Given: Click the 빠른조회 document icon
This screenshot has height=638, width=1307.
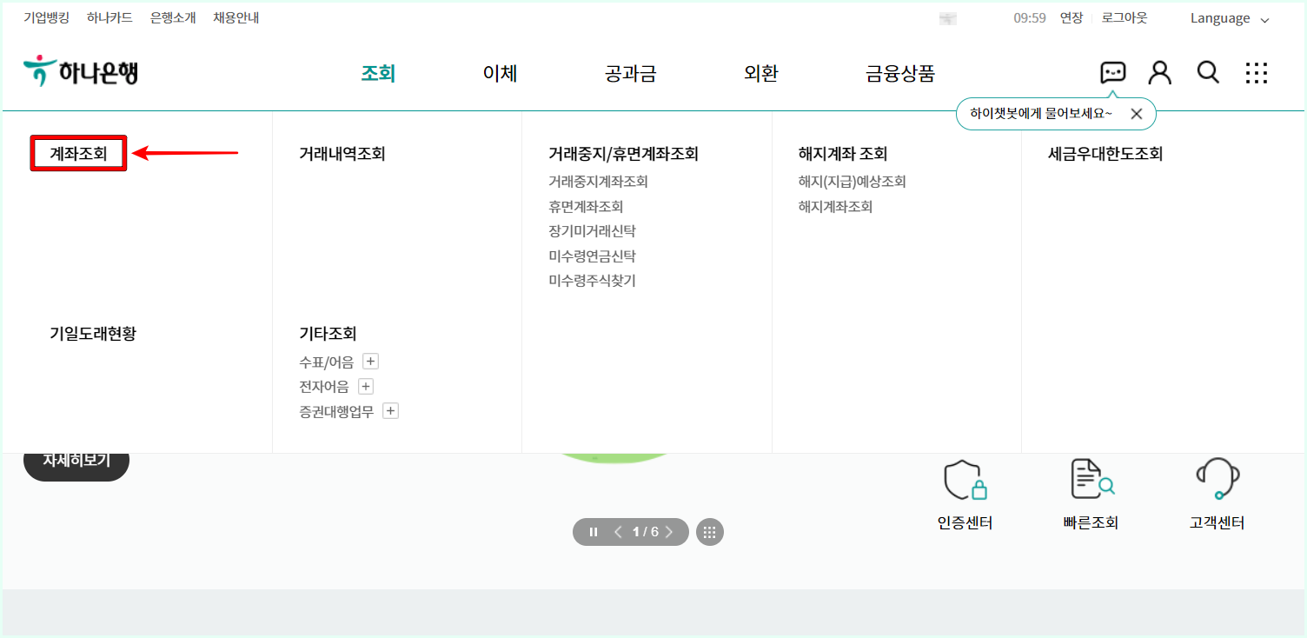Looking at the screenshot, I should [x=1091, y=480].
